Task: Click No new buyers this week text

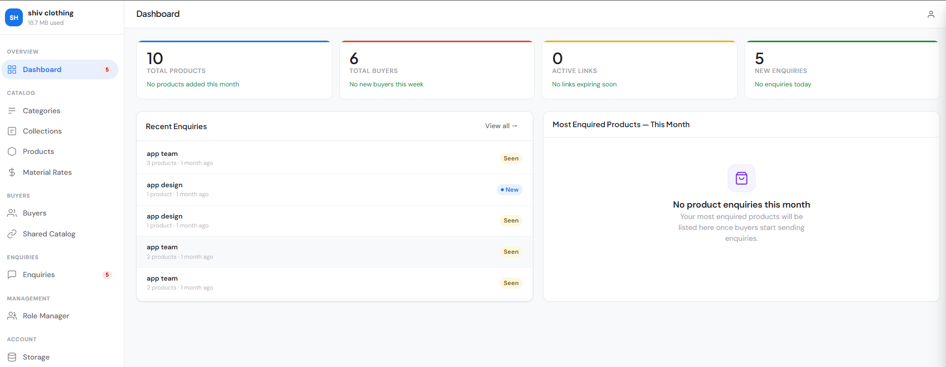Action: coord(386,84)
